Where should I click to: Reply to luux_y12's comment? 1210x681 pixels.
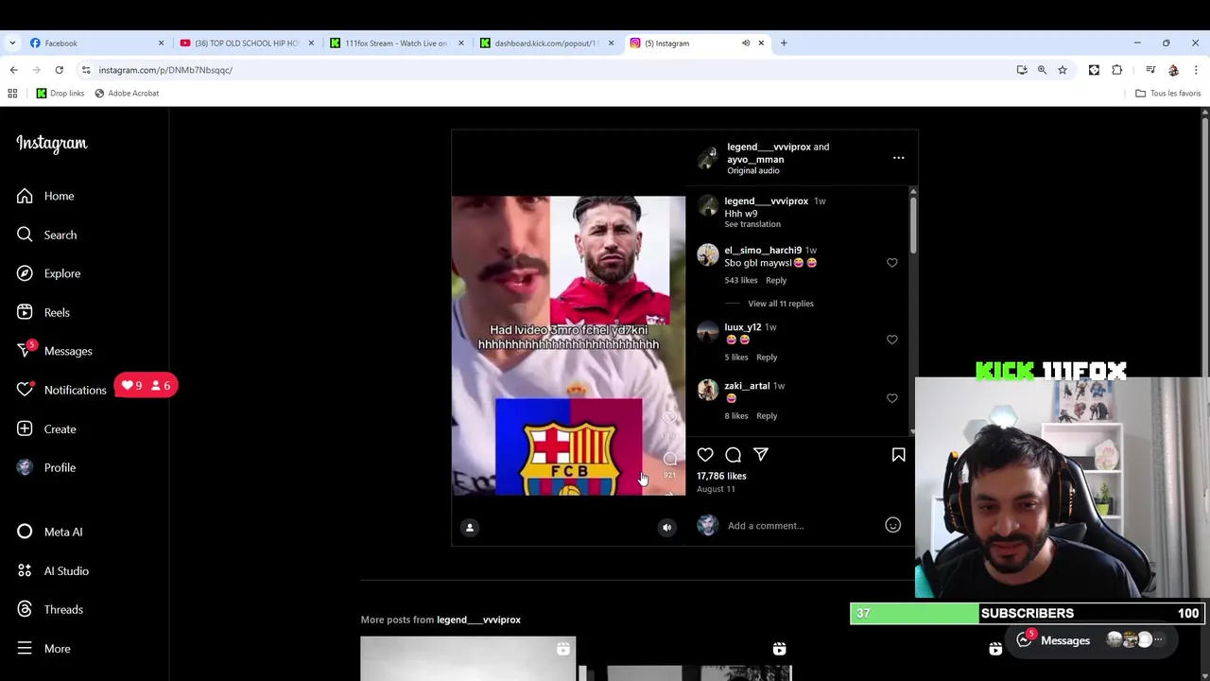(x=766, y=357)
